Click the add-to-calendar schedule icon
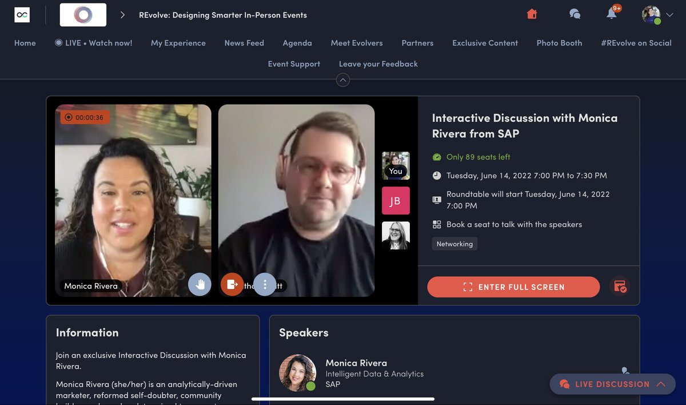 click(620, 287)
